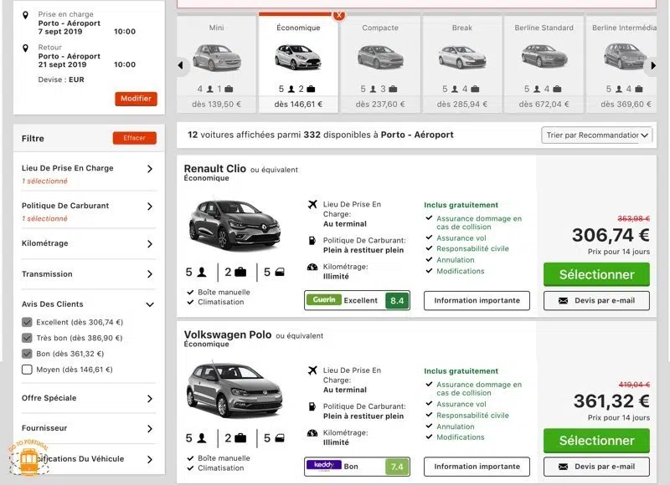Expand the Offre Spéciale filter
The image size is (670, 485).
tap(150, 398)
